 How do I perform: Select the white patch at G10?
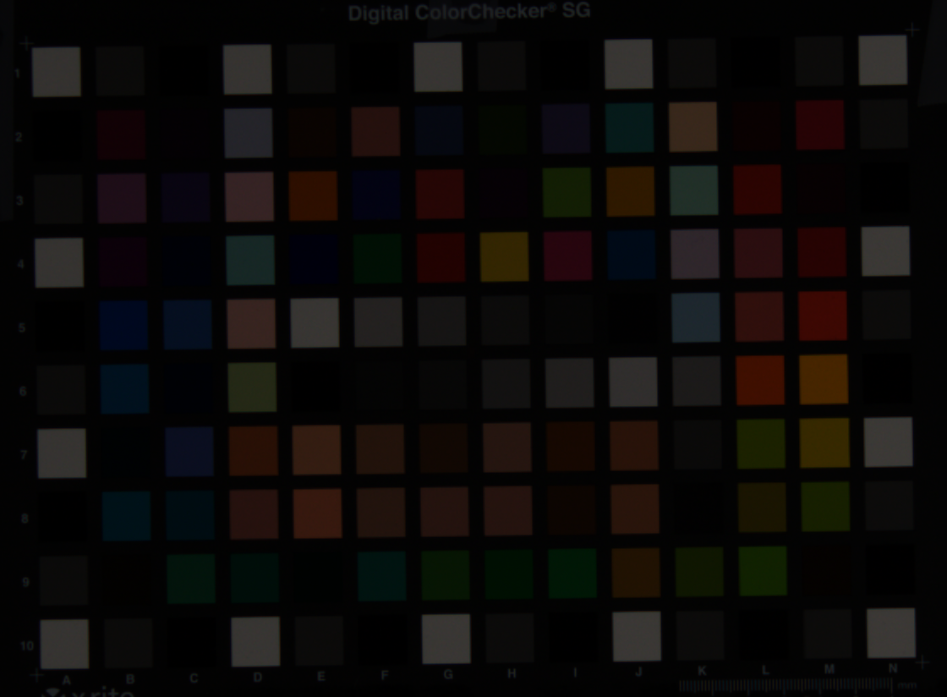(446, 639)
